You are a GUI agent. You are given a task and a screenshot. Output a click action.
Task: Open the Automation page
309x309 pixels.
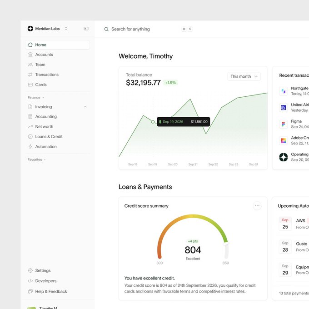pyautogui.click(x=58, y=147)
